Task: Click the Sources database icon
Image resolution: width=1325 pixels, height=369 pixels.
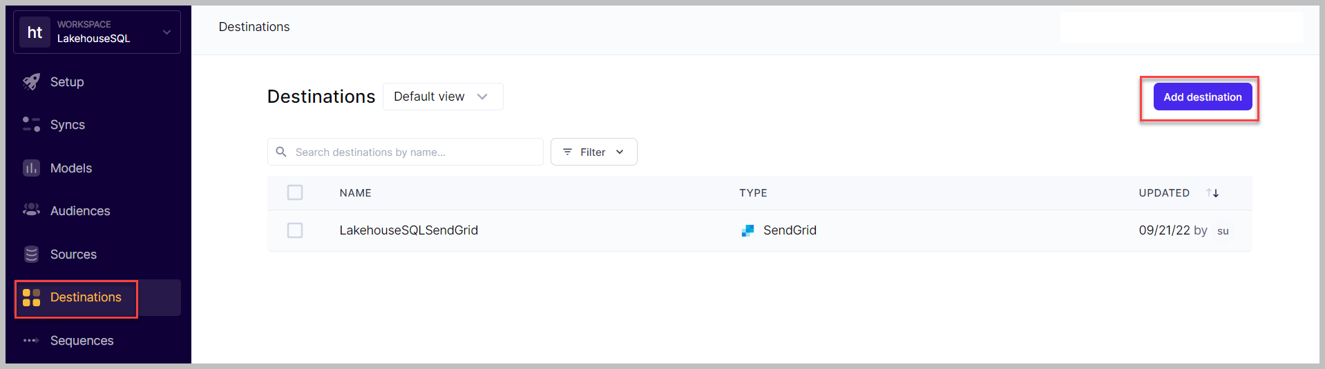Action: pos(31,255)
